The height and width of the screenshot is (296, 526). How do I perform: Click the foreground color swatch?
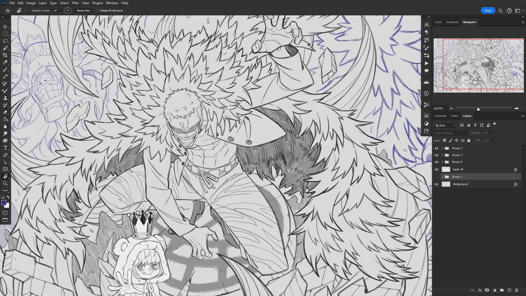(4, 203)
